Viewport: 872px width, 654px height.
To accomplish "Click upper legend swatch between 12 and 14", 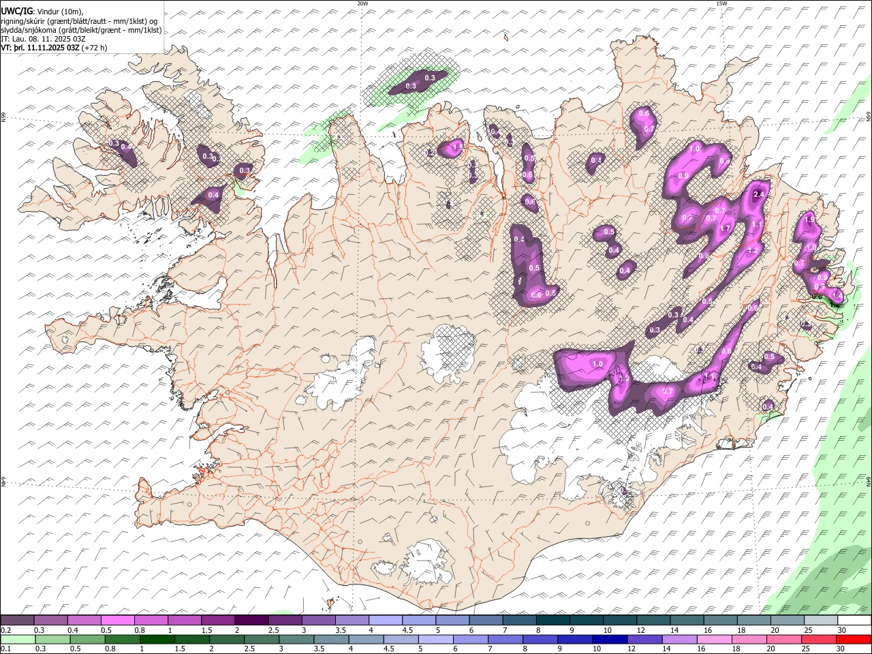I will click(653, 621).
